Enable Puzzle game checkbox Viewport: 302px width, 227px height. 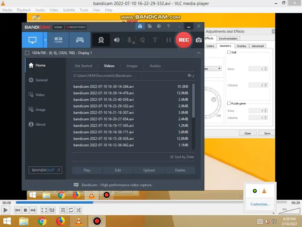pyautogui.click(x=229, y=103)
